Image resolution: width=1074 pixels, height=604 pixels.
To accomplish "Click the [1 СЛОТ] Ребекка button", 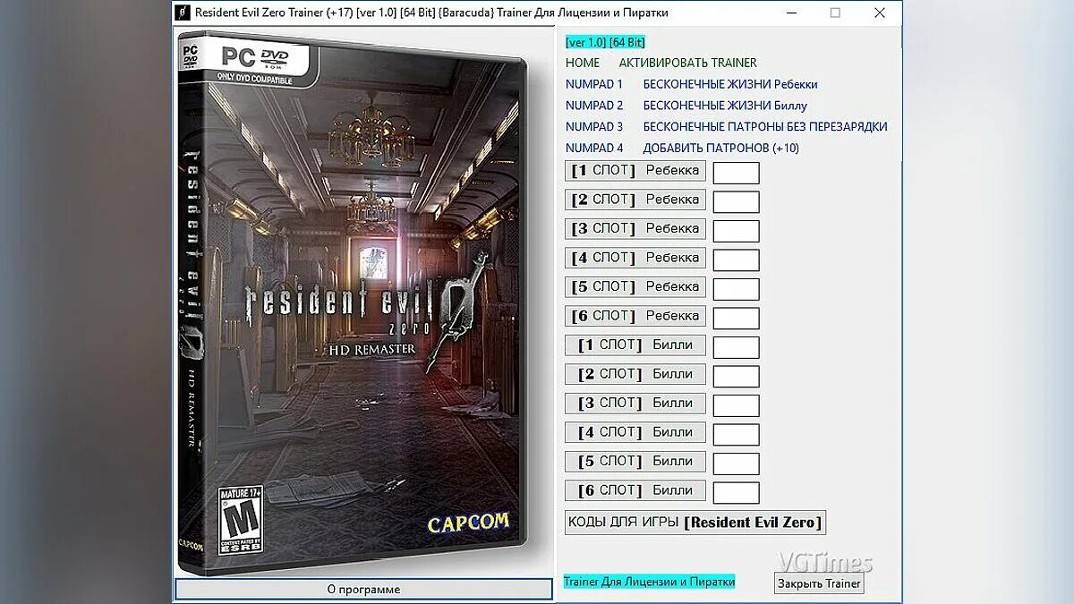I will 635,171.
